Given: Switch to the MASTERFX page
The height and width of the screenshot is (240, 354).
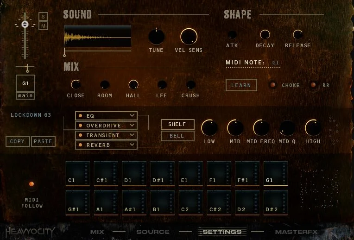Looking at the screenshot, I should [x=297, y=232].
